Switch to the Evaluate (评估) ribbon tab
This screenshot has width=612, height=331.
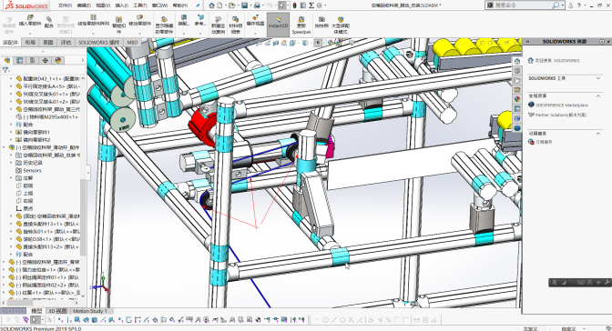[x=66, y=42]
